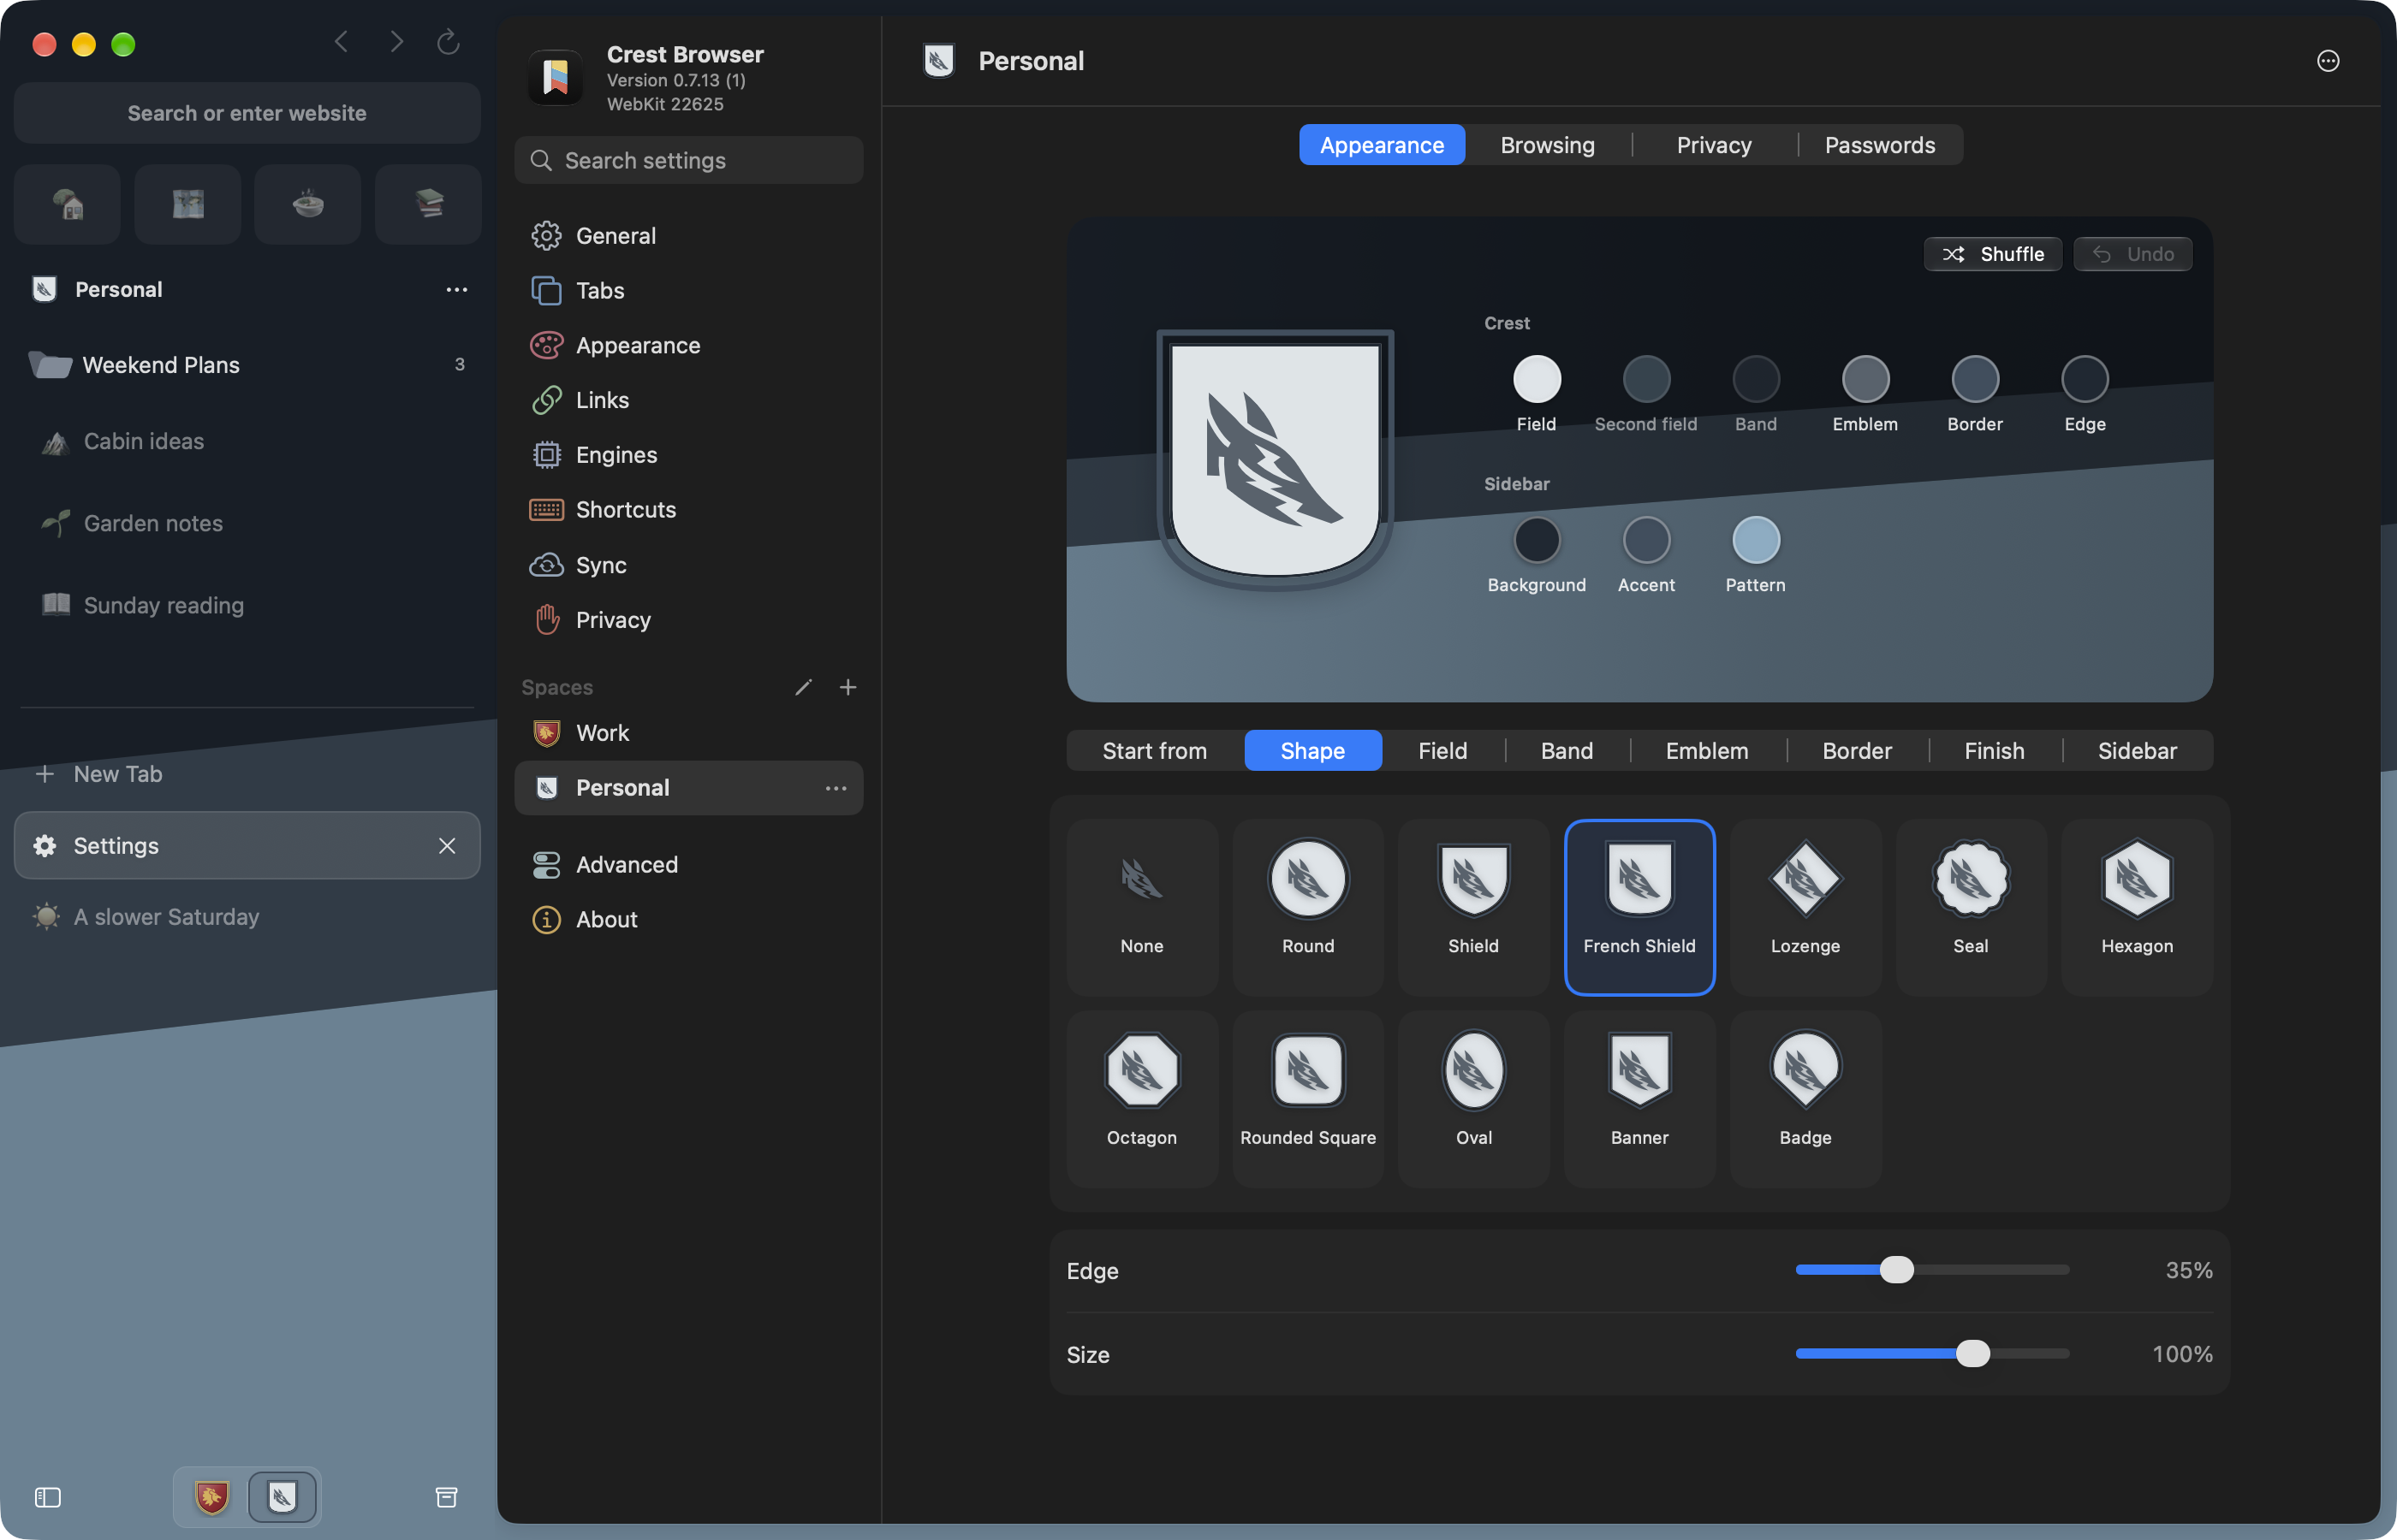Choose the Round crest shape
Screen dimensions: 2397x1540
pos(1307,906)
